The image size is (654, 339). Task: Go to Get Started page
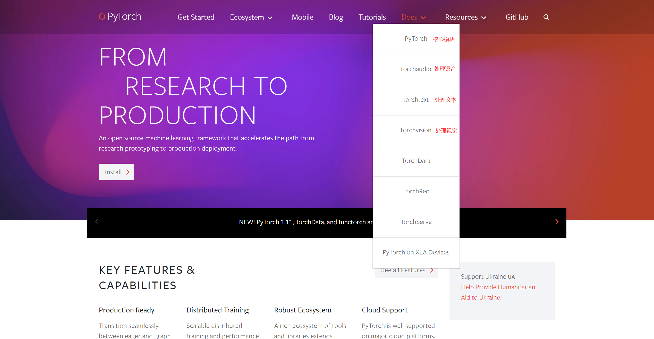pos(196,17)
